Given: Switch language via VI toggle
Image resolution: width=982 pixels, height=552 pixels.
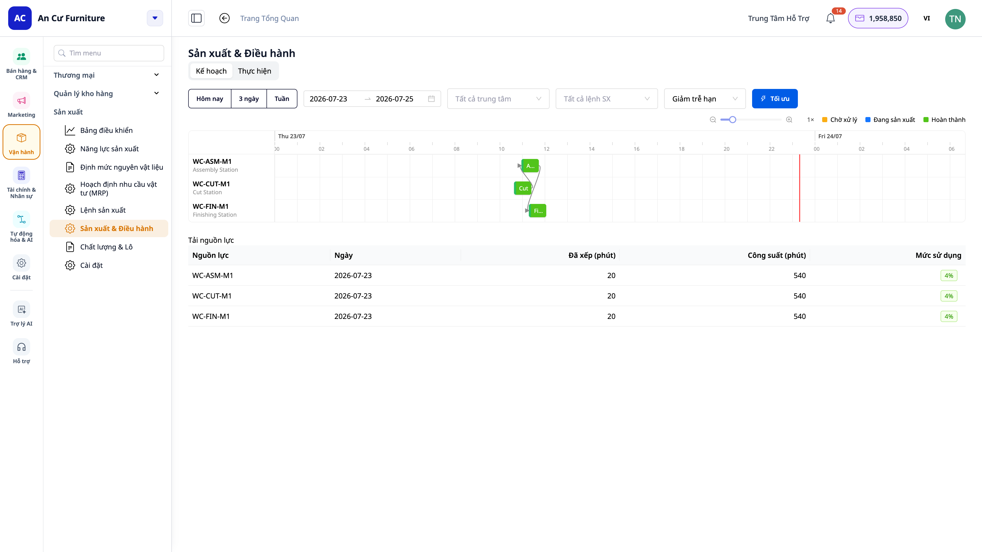Looking at the screenshot, I should click(927, 18).
